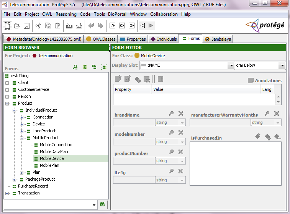
Task: Click the search icon next to manufacturerWarrantyMonths
Action: pos(267,114)
